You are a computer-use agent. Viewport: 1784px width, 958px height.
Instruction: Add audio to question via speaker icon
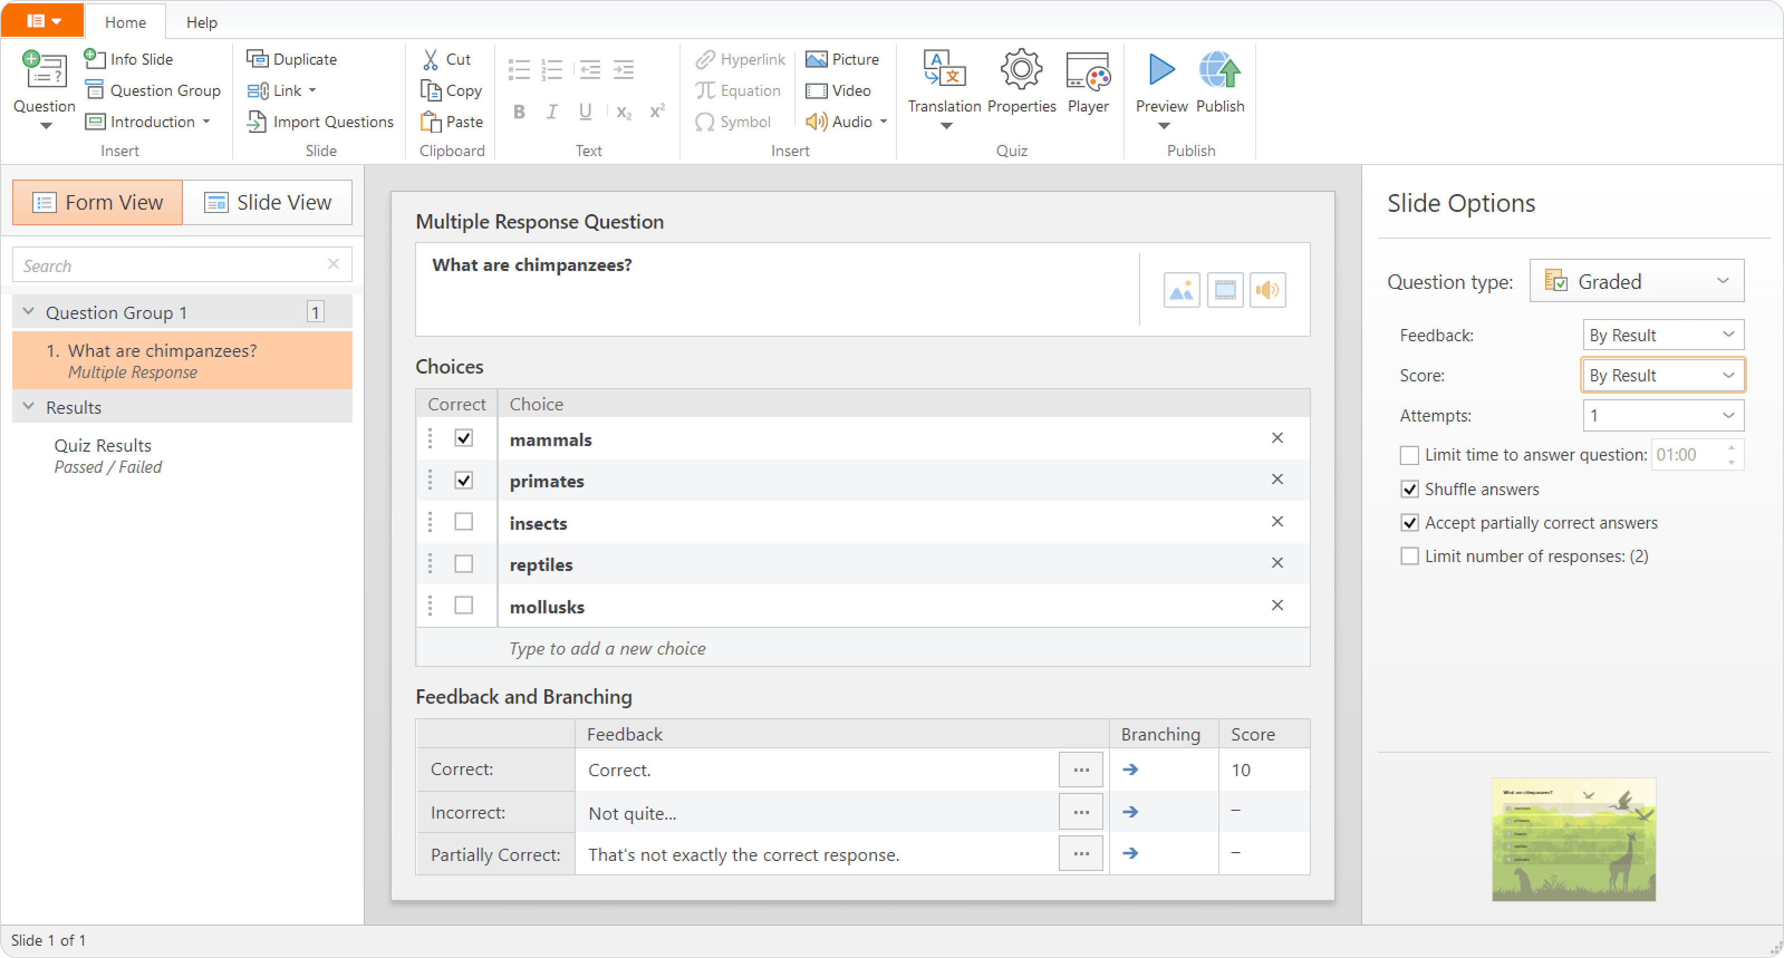tap(1267, 290)
